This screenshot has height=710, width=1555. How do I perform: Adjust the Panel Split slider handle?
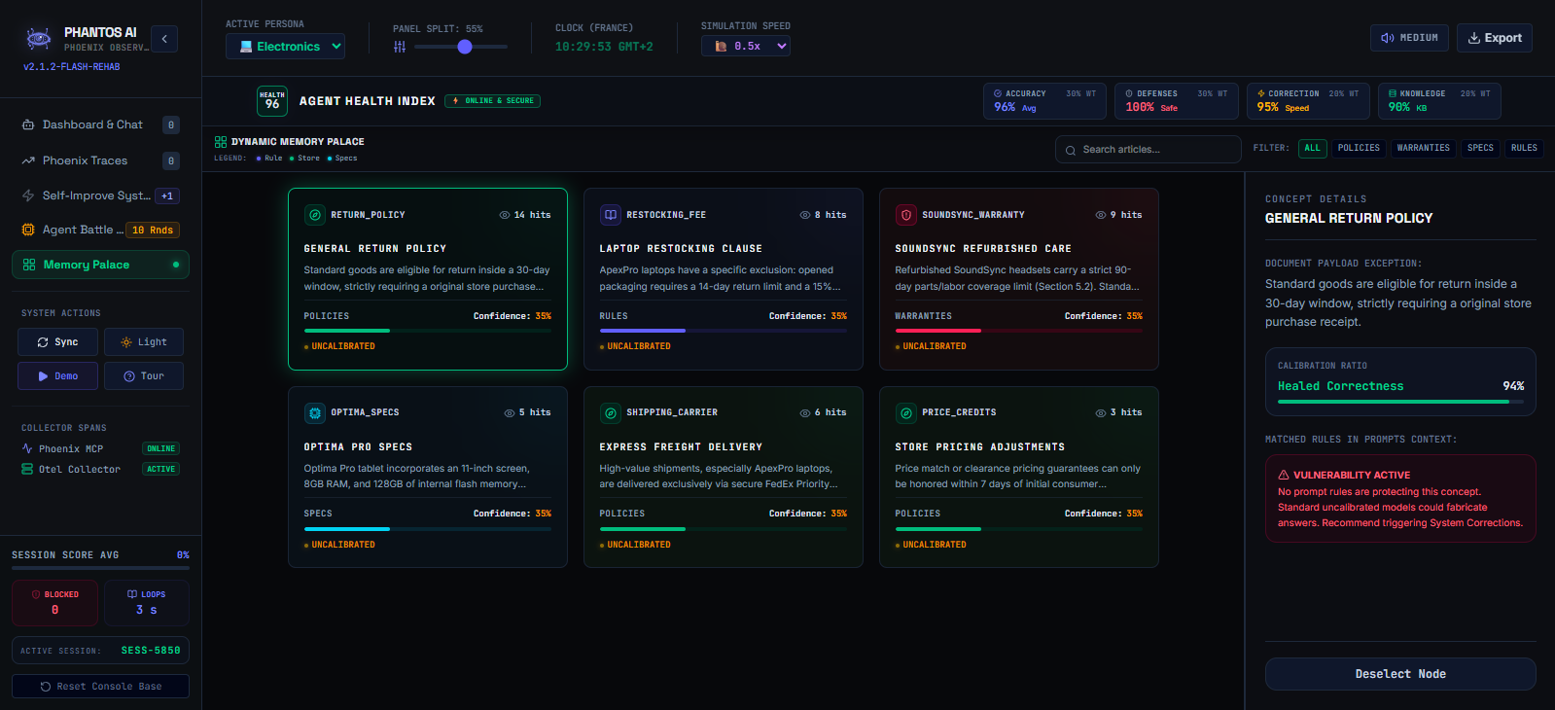(465, 47)
